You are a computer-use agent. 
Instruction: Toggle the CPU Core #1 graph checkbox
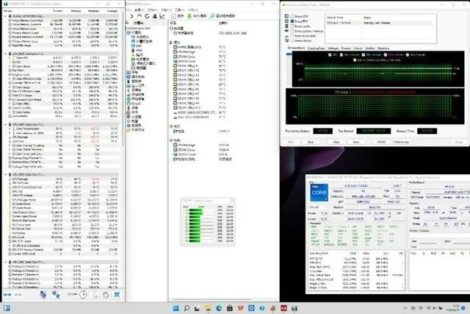[x=341, y=55]
